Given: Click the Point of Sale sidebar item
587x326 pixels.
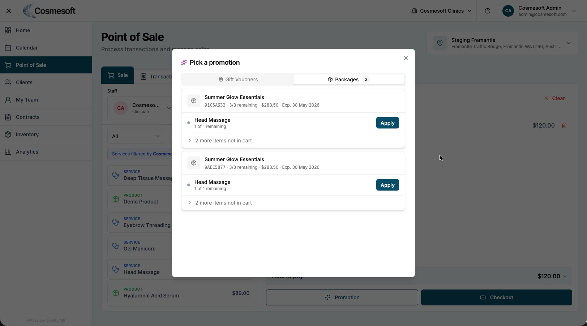Looking at the screenshot, I should pos(46,65).
